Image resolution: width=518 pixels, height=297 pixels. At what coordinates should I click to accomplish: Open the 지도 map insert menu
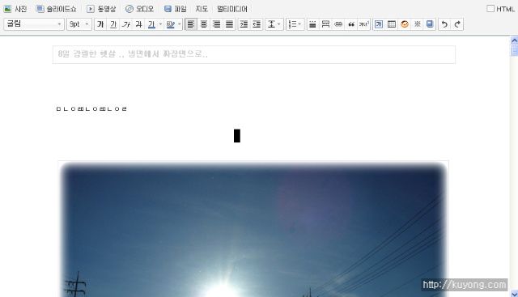[x=202, y=9]
